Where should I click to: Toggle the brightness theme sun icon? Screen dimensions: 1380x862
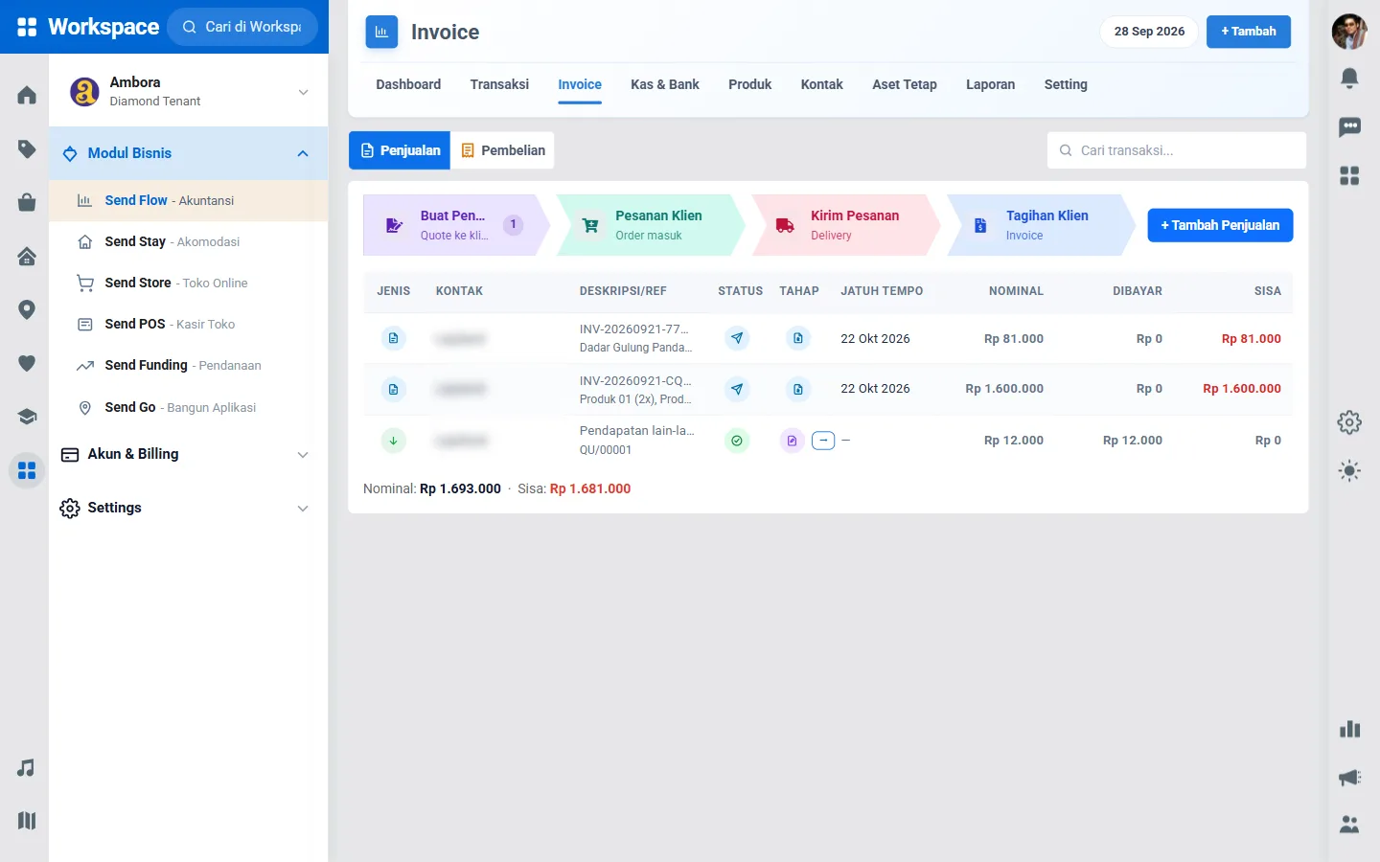tap(1349, 470)
